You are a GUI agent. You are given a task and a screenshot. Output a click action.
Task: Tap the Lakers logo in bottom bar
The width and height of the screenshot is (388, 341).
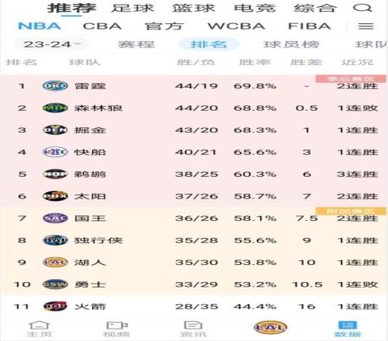271,328
